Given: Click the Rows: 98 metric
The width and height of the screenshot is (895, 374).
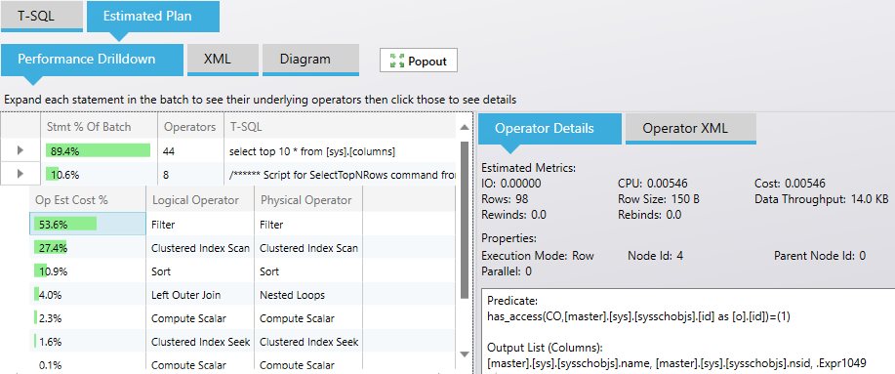Looking at the screenshot, I should tap(505, 199).
